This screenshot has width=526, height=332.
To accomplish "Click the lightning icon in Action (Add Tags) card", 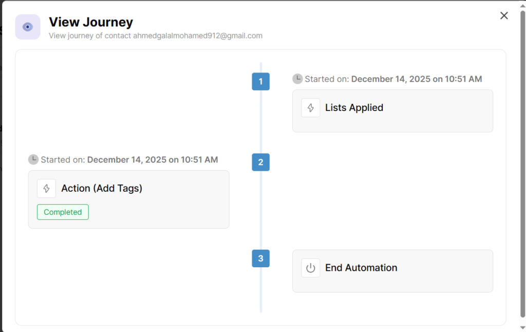I will [46, 189].
